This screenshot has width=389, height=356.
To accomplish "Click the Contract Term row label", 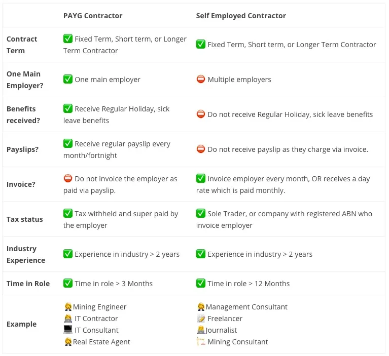I will 22,45.
